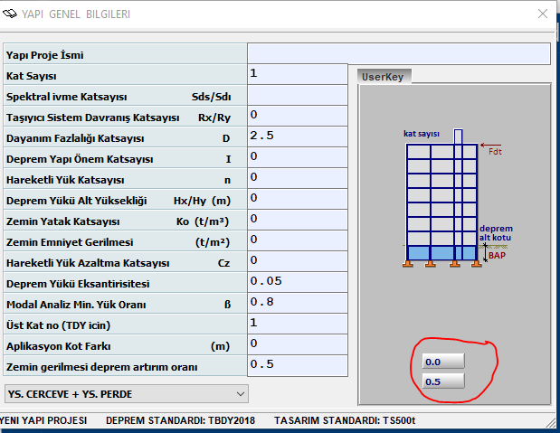Click the Deprem Yükü Eksantirisitesi value 0.05

297,283
